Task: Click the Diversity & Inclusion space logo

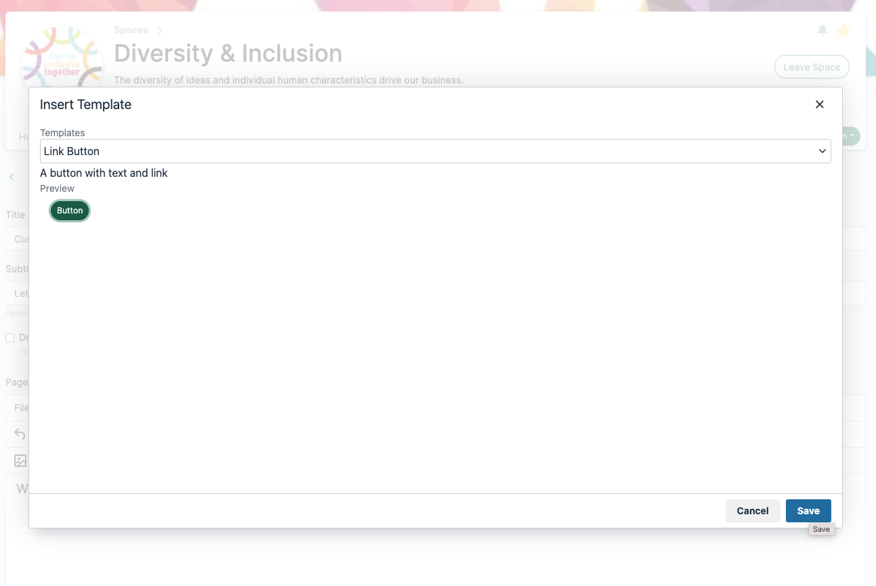Action: click(62, 58)
